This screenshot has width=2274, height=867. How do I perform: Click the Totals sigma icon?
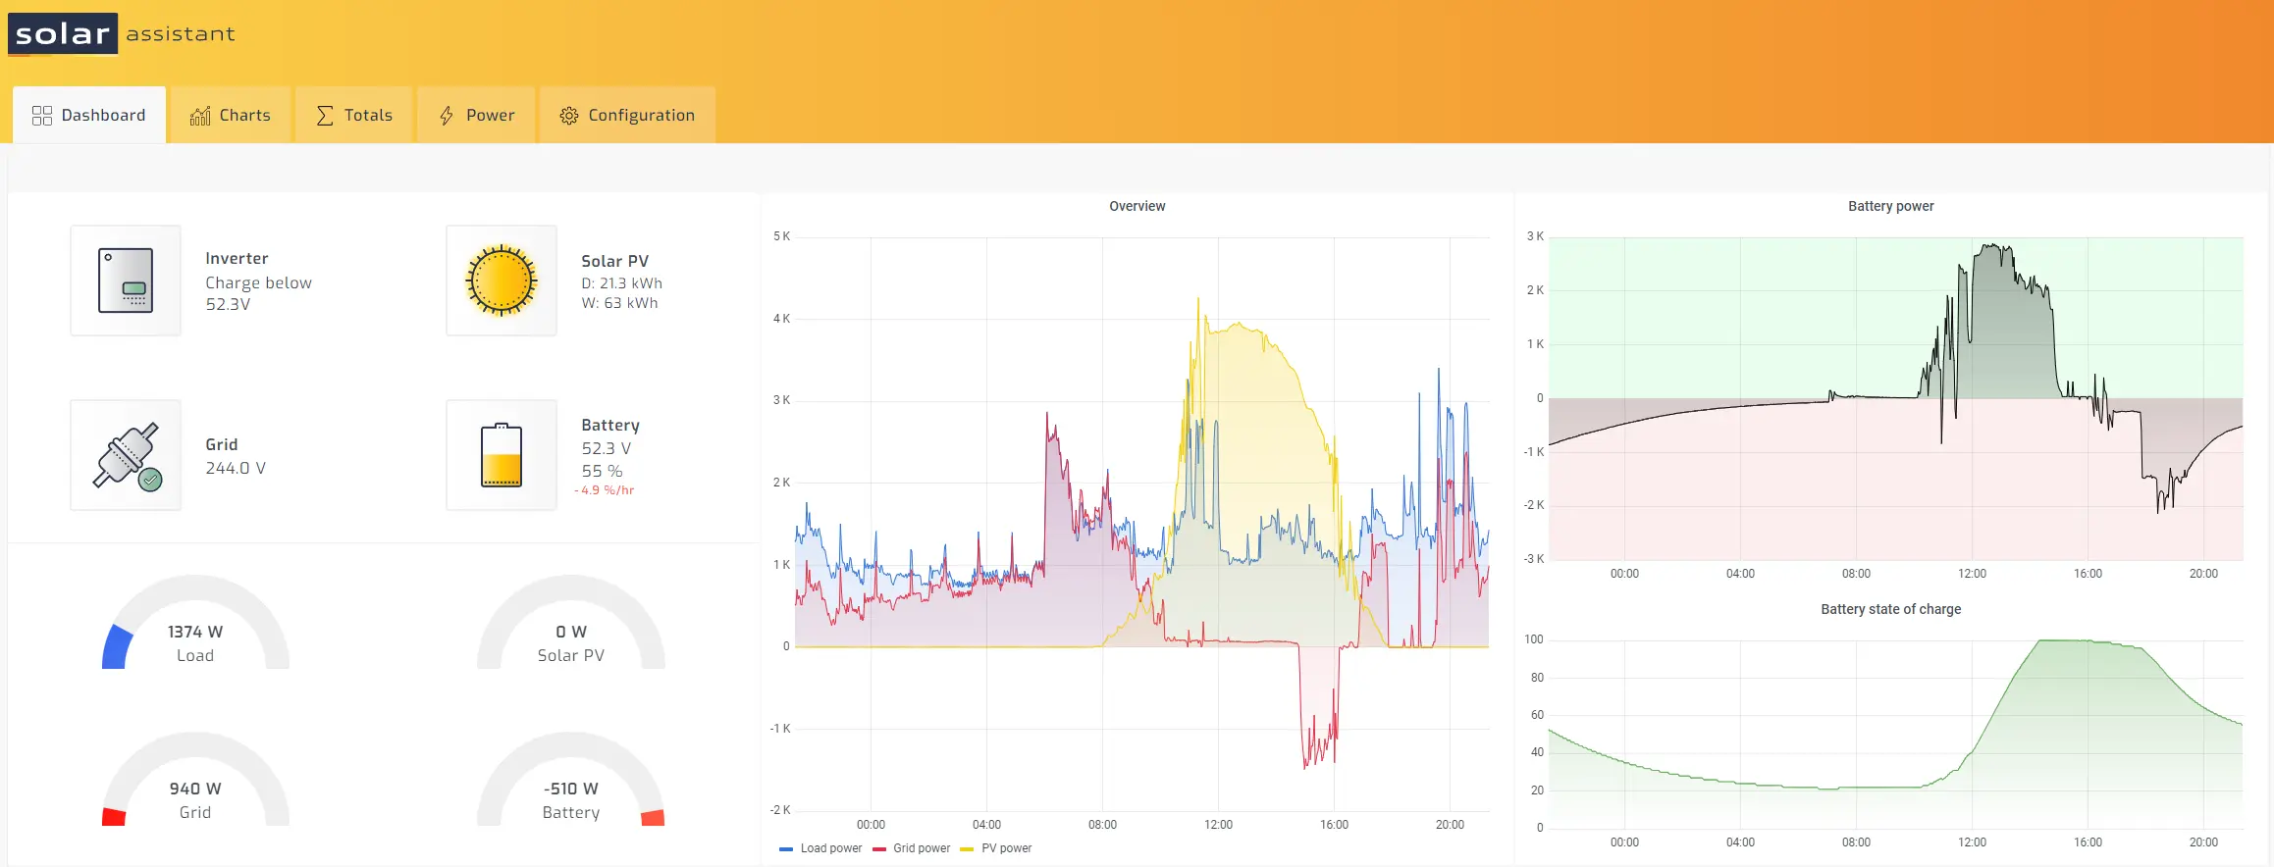click(325, 116)
